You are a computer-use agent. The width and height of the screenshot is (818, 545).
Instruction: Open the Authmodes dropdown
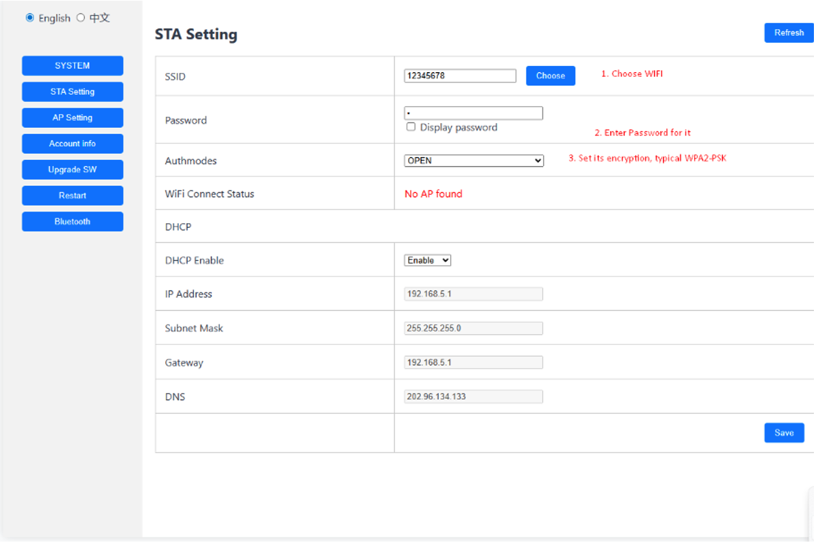pyautogui.click(x=473, y=161)
